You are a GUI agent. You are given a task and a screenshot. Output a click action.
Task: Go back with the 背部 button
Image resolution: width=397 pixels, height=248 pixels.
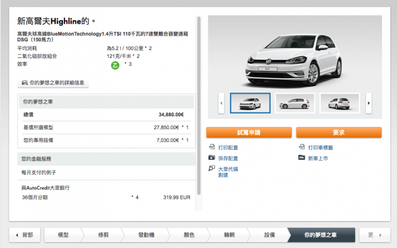25,235
